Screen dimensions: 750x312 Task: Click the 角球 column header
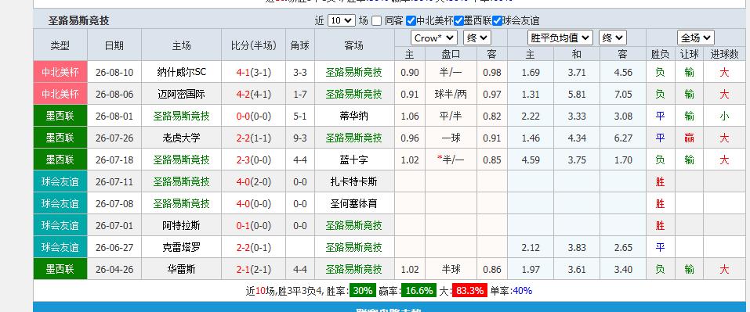click(300, 45)
